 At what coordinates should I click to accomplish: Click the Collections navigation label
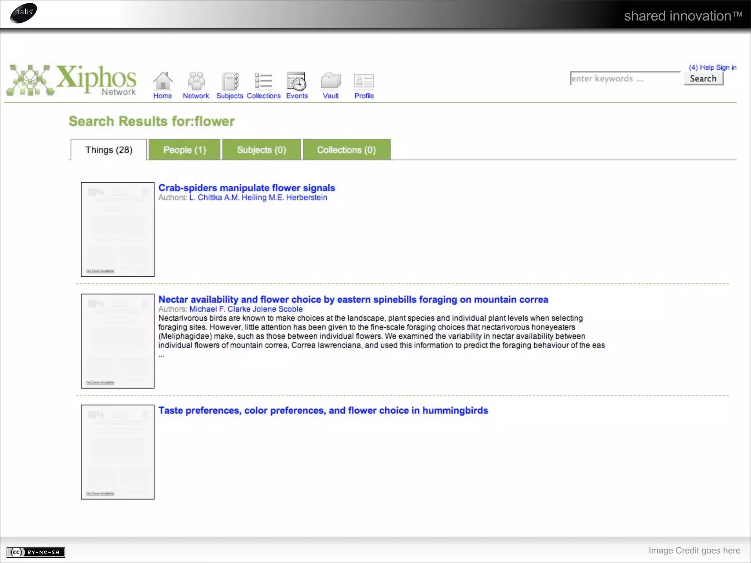point(264,96)
